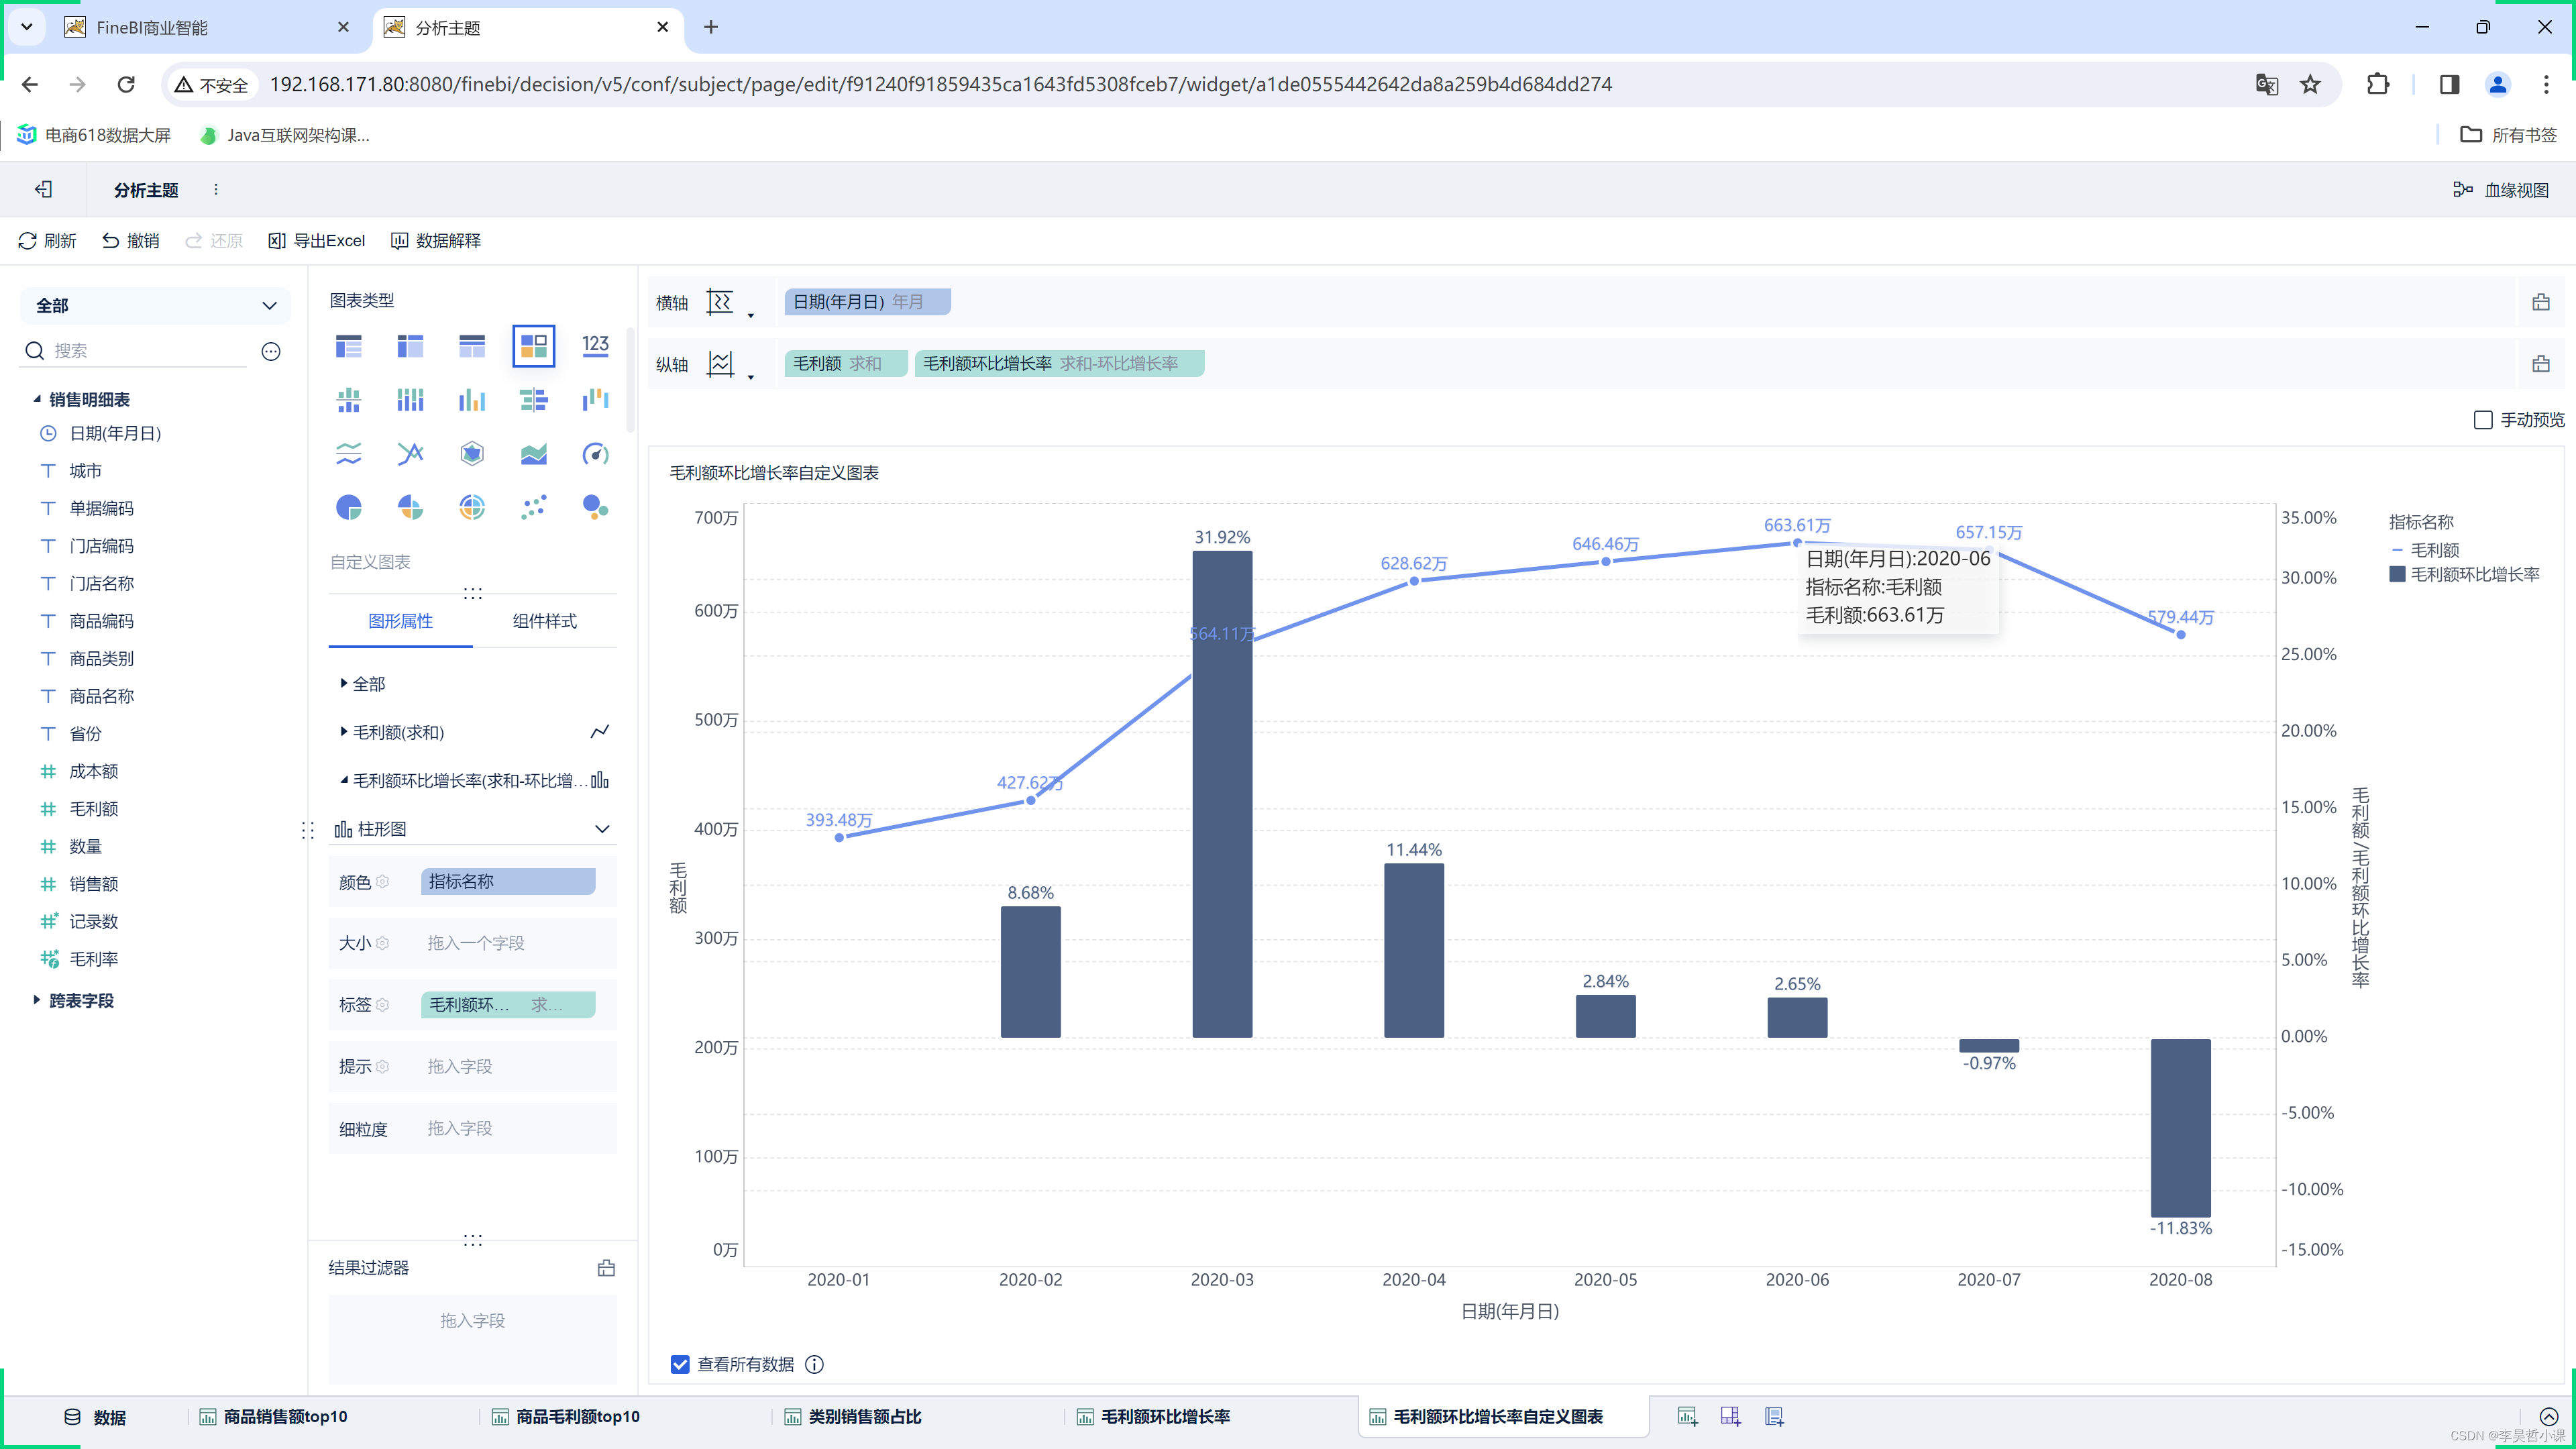2576x1449 pixels.
Task: Select the gauge dashboard chart type
Action: point(596,454)
